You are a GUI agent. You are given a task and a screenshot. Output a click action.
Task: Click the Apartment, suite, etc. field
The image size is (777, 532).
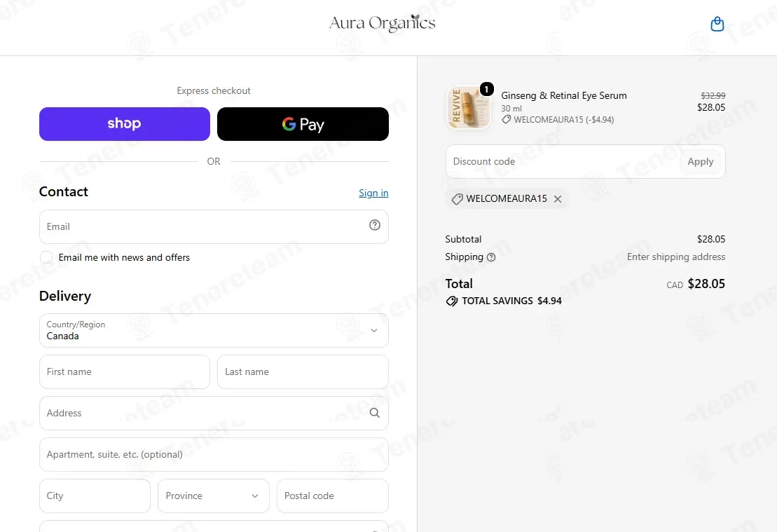pos(214,455)
